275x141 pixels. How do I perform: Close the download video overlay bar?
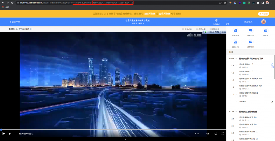[225, 32]
